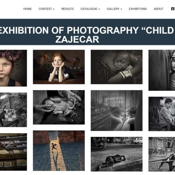Open the children at train window photo
Image resolution: width=175 pixels, height=175 pixels.
pyautogui.click(x=117, y=110)
